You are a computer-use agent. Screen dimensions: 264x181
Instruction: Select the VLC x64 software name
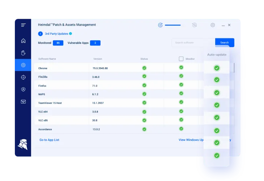(x=43, y=112)
